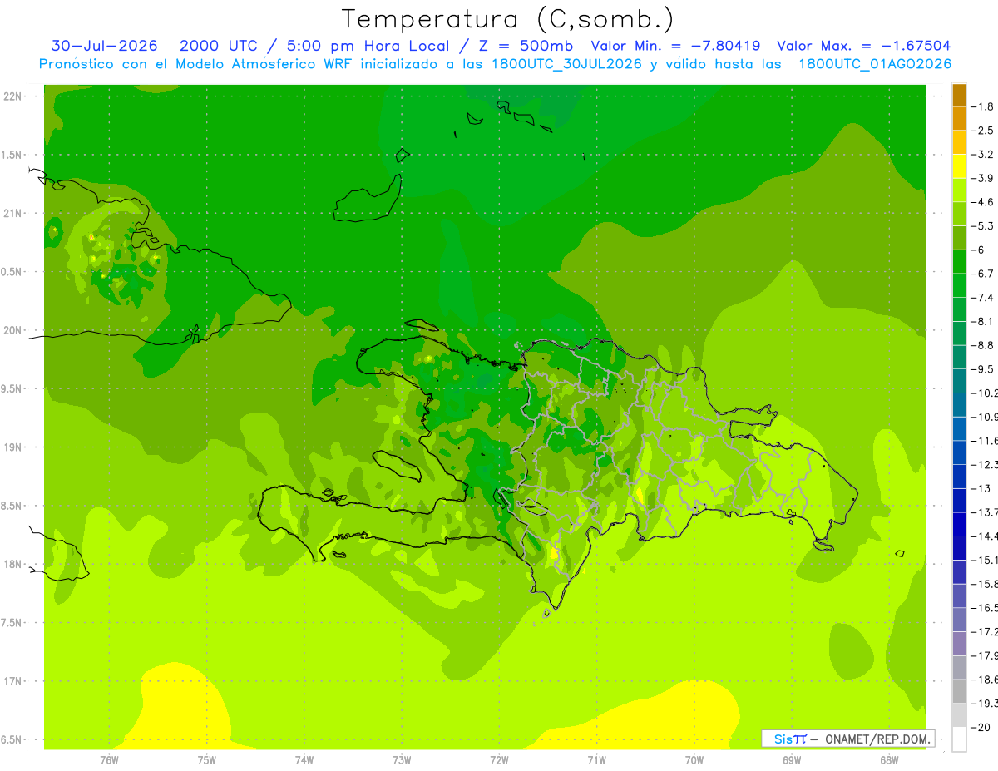Click the "-6.7" legend value
Viewport: 998px width, 771px height.
[982, 274]
